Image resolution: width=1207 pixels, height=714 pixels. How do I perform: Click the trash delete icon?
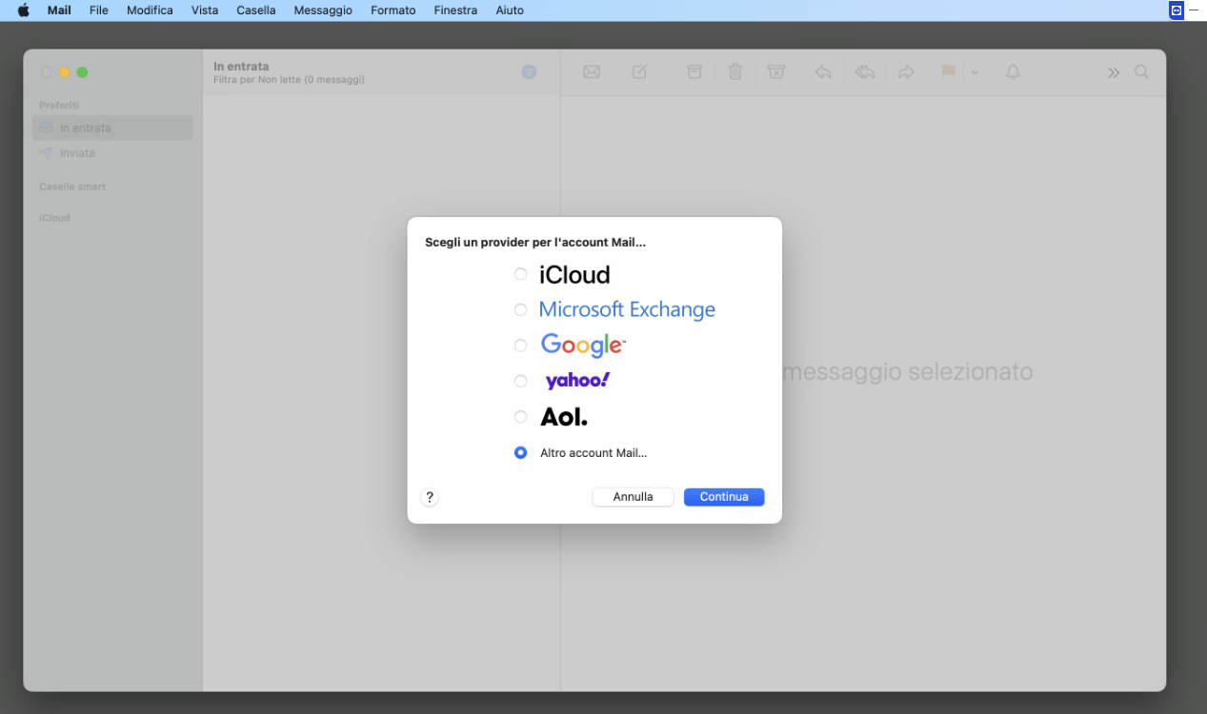[x=735, y=72]
